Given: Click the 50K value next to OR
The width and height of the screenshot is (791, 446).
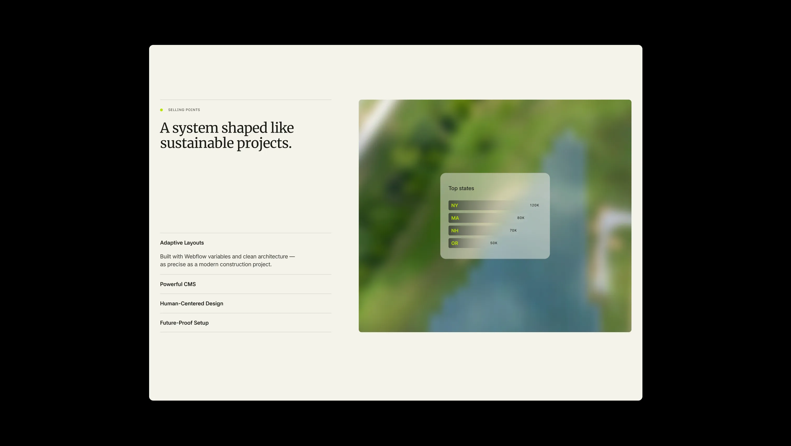Looking at the screenshot, I should click(494, 243).
